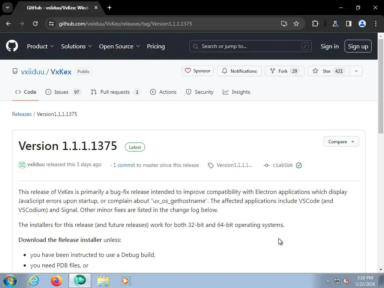Click the Latest release badge
This screenshot has height=288, width=384.
(x=135, y=147)
